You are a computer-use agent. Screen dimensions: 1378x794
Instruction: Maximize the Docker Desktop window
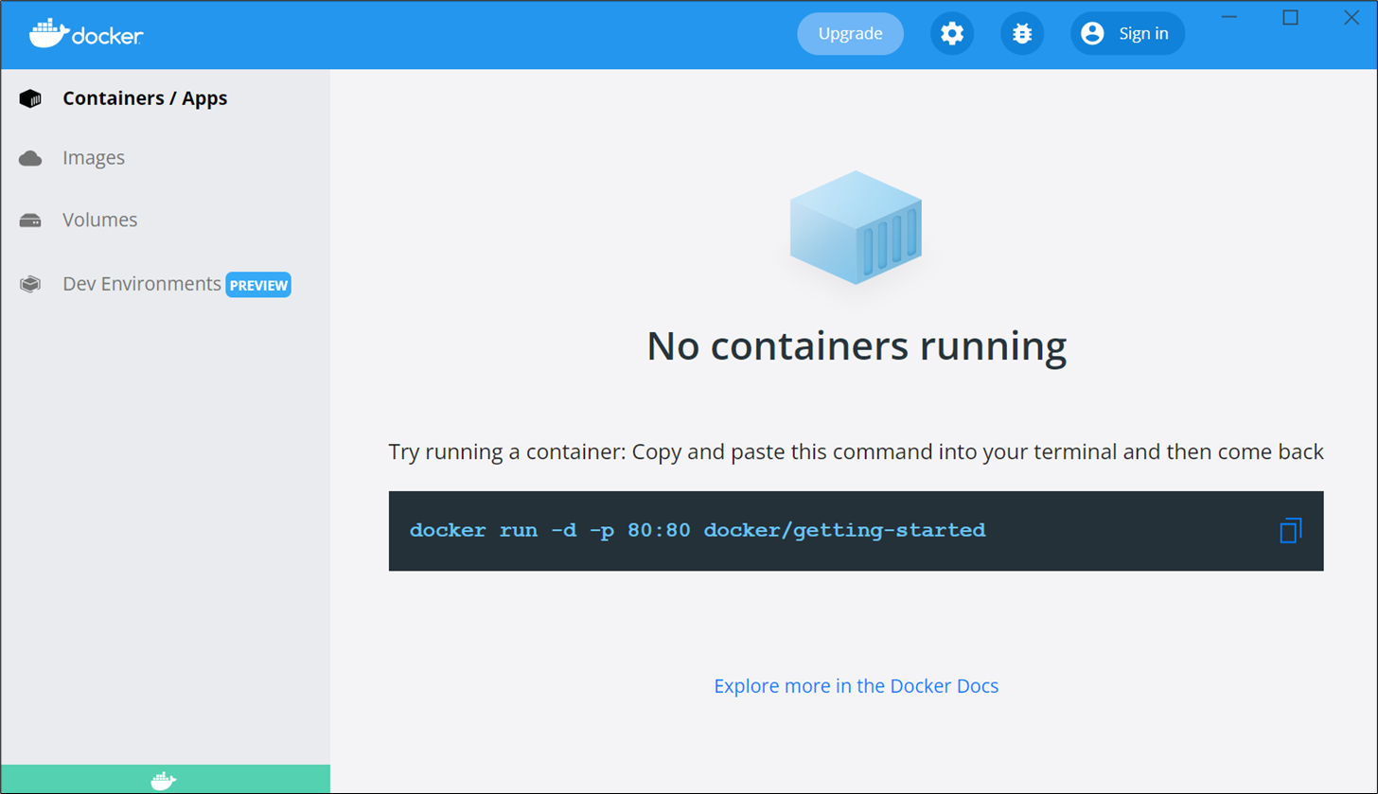[x=1290, y=17]
